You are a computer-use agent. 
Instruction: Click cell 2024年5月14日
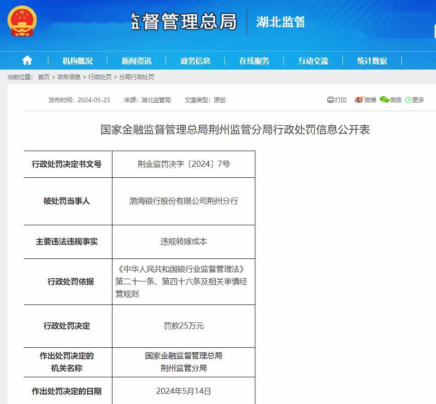click(x=183, y=391)
